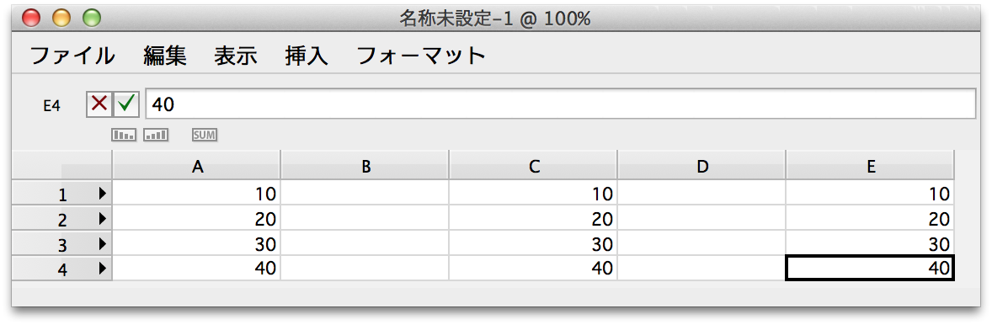Click the sort descending bars icon
The width and height of the screenshot is (992, 325).
[123, 135]
